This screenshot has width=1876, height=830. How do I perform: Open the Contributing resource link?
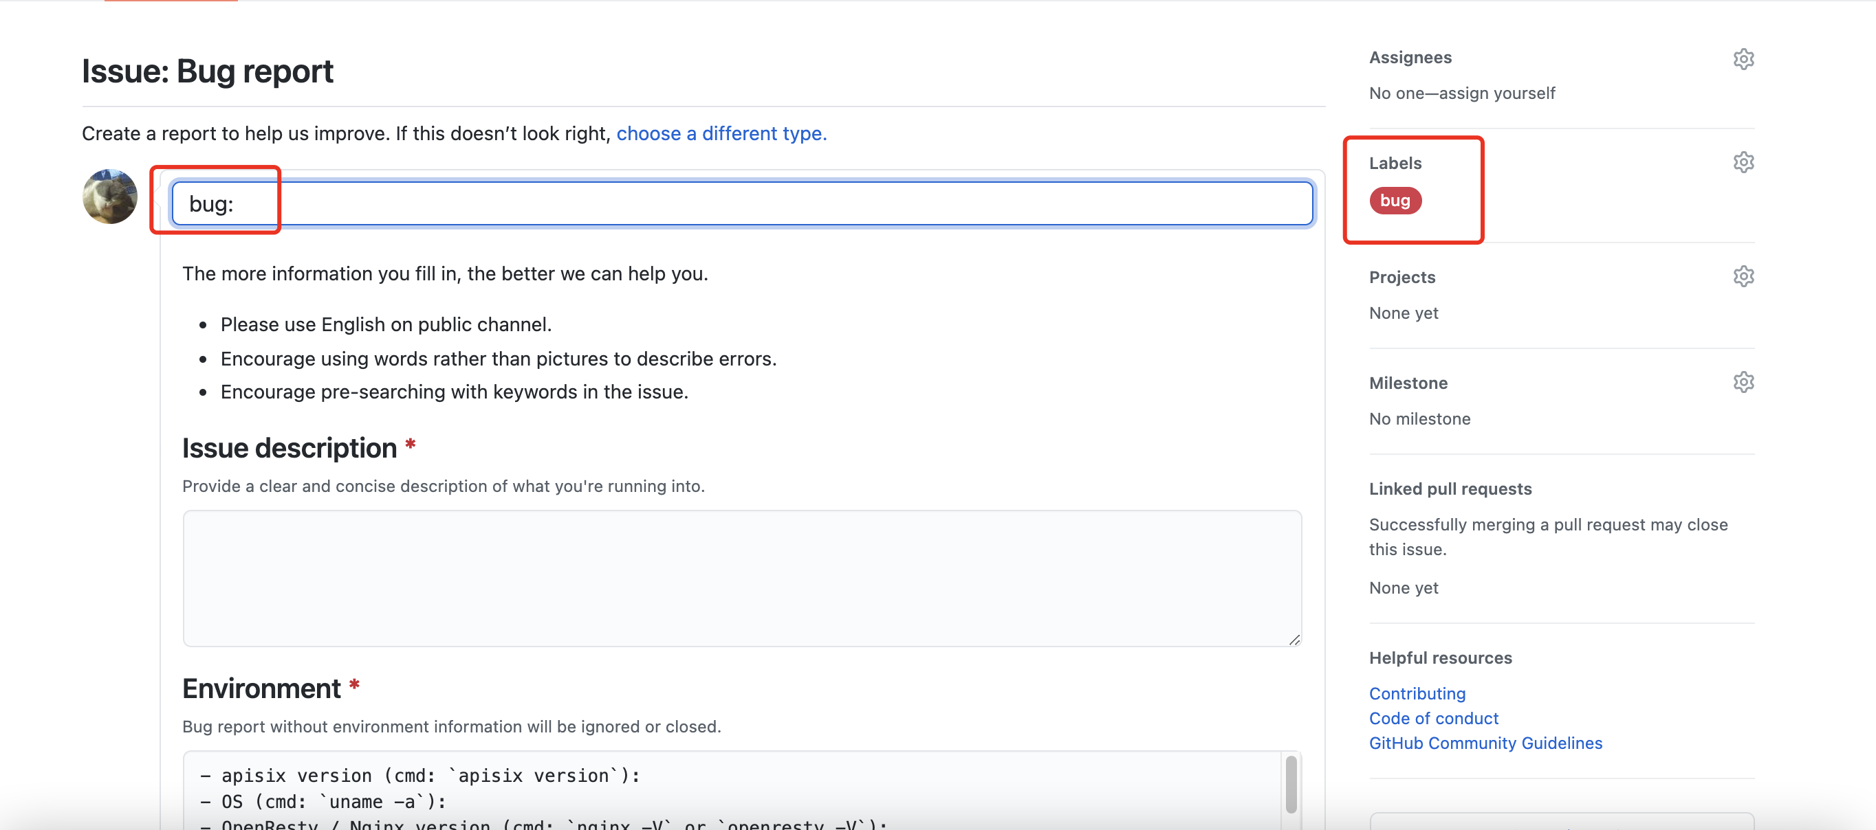coord(1417,693)
